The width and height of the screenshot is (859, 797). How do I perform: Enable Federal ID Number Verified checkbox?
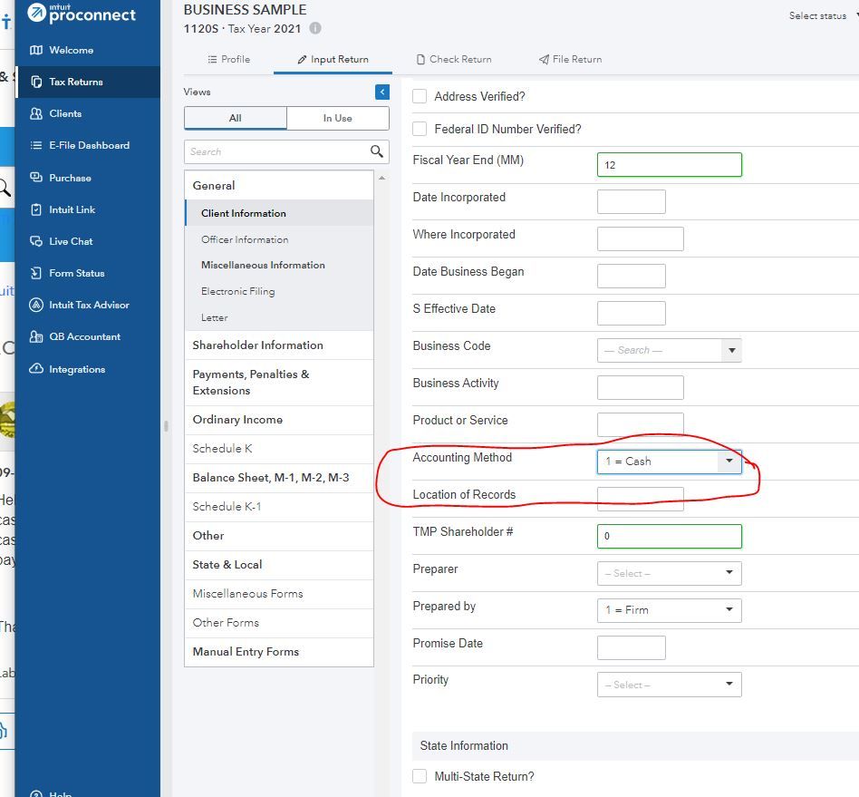(420, 129)
